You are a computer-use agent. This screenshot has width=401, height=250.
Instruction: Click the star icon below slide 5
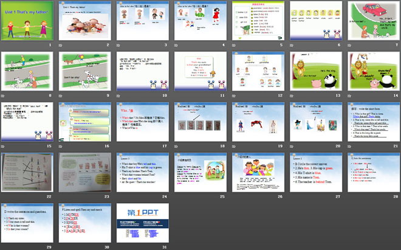click(x=233, y=46)
